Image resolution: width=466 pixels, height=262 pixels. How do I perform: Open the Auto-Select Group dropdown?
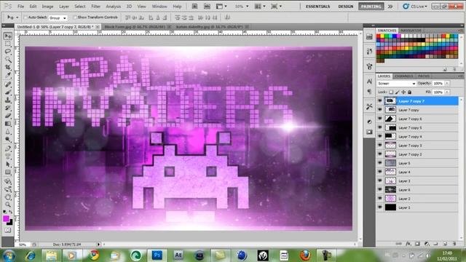58,17
